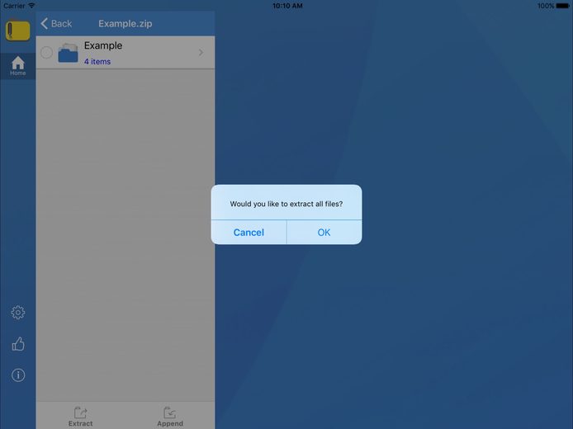
Task: Confirm extraction with OK
Action: [x=324, y=233]
